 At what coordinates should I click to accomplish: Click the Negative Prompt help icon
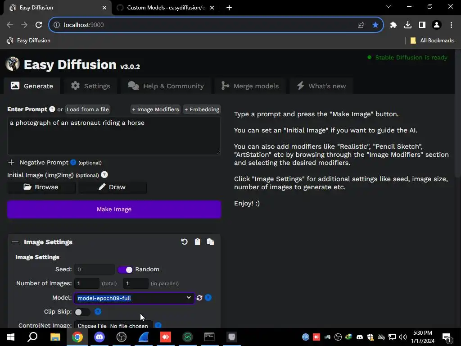(x=73, y=162)
